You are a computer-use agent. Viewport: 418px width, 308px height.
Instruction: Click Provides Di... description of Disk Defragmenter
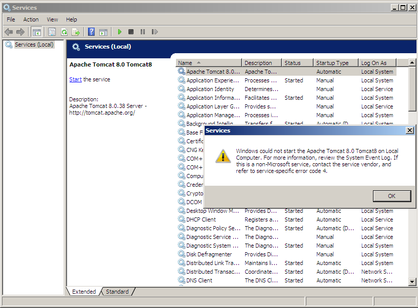261,254
